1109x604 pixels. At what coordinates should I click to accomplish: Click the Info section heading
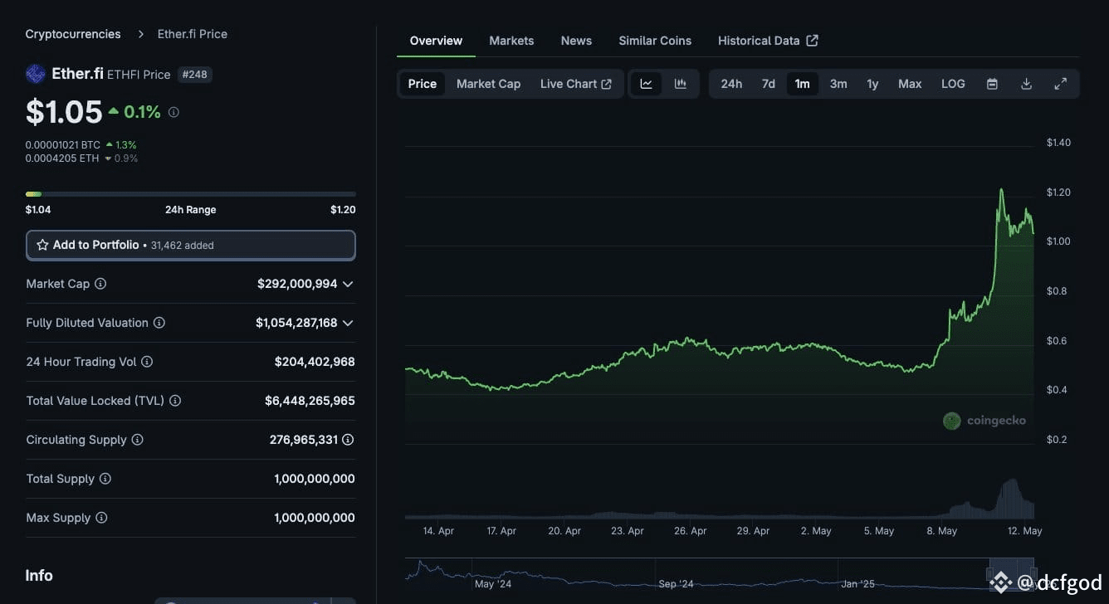(x=39, y=576)
